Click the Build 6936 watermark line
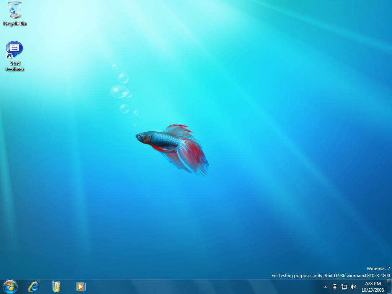392x294 pixels. [330, 276]
